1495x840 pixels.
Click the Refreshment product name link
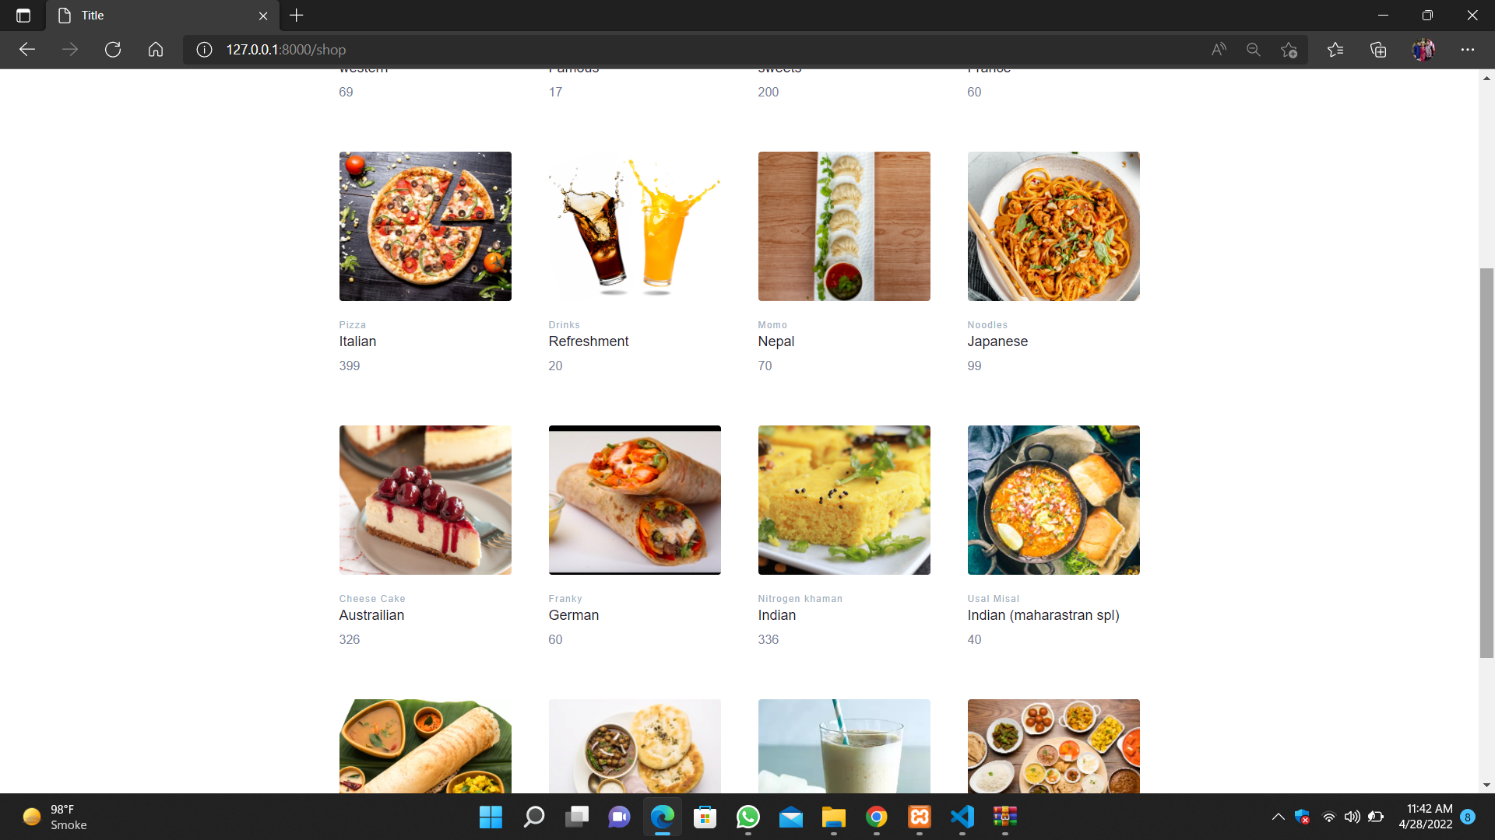[x=588, y=341]
